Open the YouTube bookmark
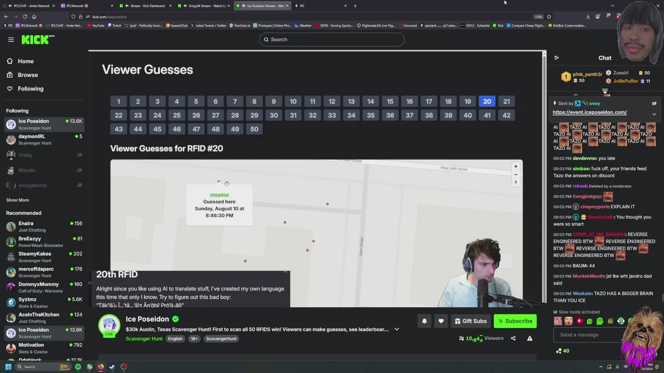The image size is (664, 373). 95,25
